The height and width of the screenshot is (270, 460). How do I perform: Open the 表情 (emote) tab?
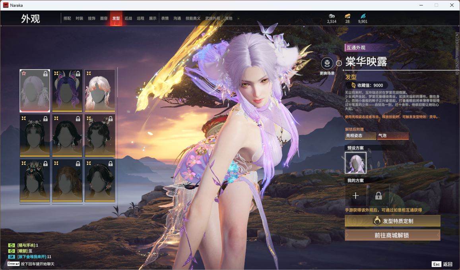click(x=165, y=18)
